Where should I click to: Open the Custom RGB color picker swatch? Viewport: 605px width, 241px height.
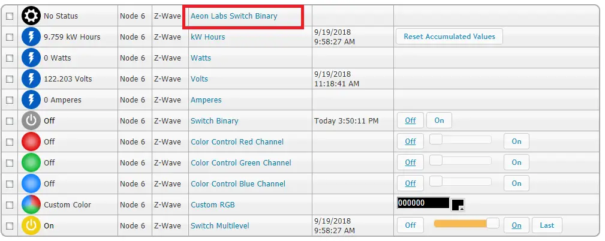pos(457,204)
